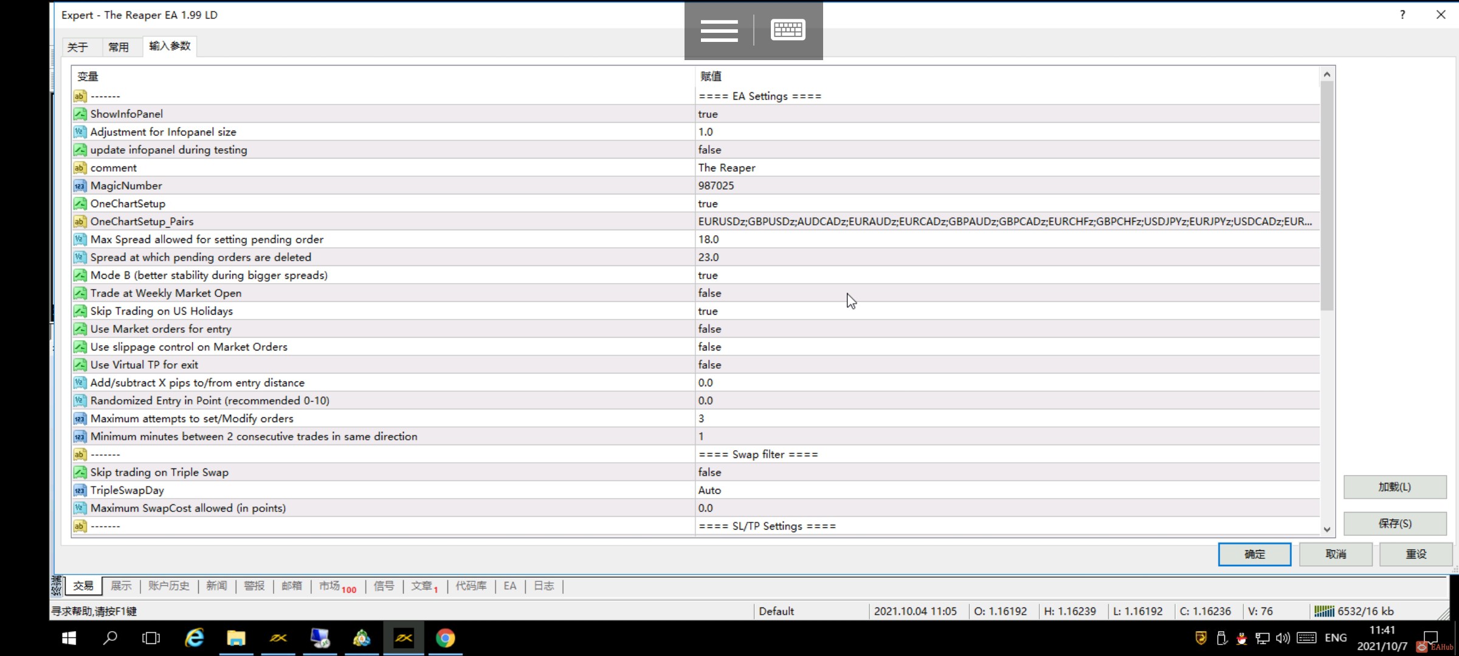
Task: Click the connection bars status icon
Action: pos(1323,611)
